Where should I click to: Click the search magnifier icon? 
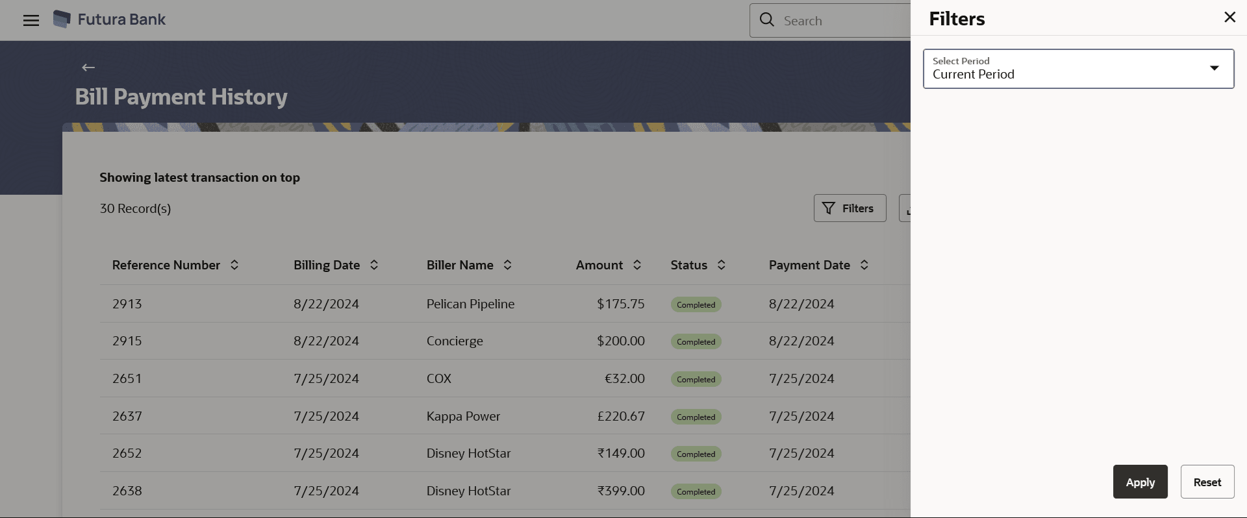click(x=767, y=20)
